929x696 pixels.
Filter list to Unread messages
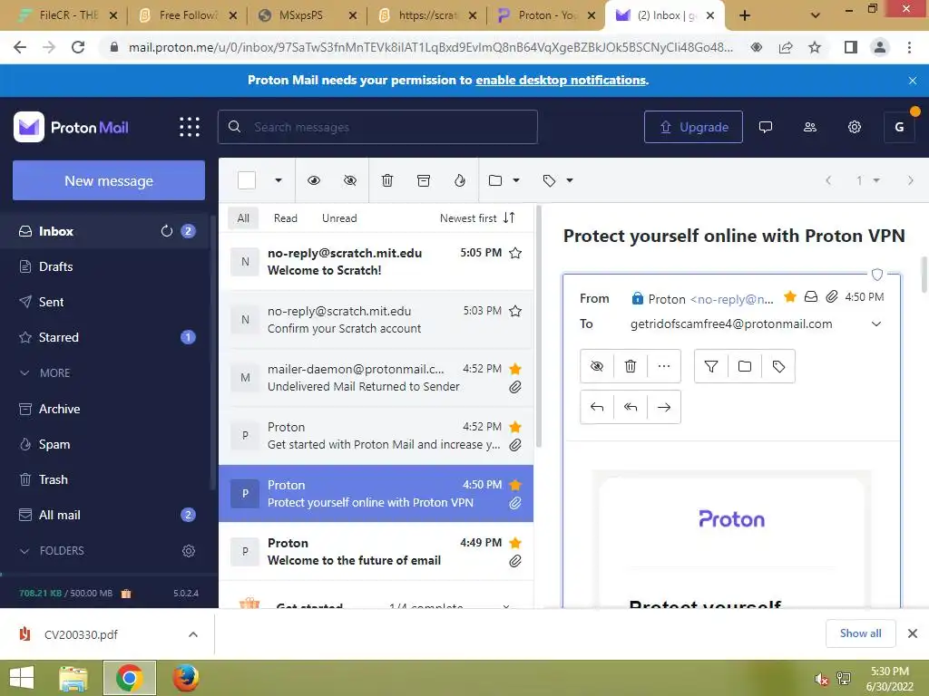coord(339,217)
